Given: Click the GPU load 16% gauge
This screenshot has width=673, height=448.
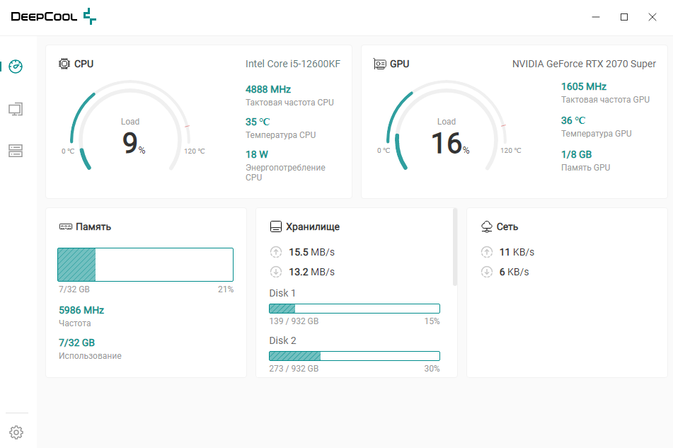Looking at the screenshot, I should [x=447, y=127].
